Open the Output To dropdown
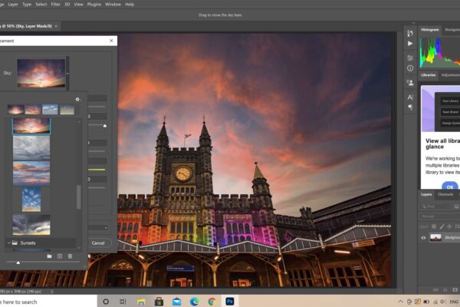This screenshot has height=307, width=460. (x=98, y=227)
